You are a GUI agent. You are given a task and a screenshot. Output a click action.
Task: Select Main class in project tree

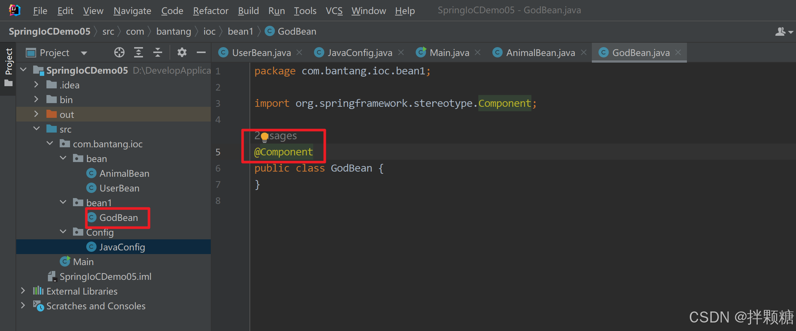click(77, 262)
